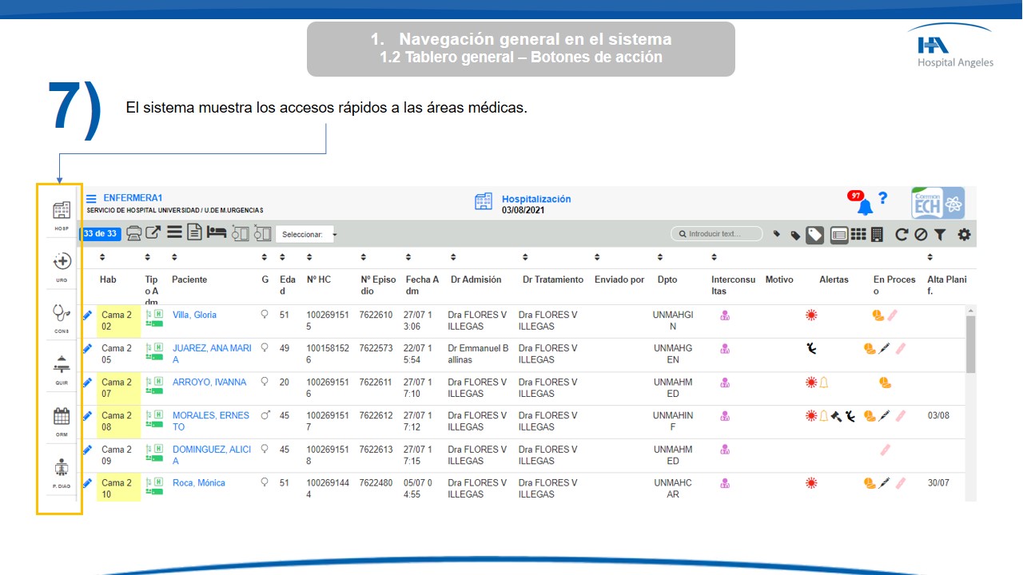The image size is (1023, 575).
Task: Open the HOSP hospitalization area shortcut
Action: tap(62, 212)
